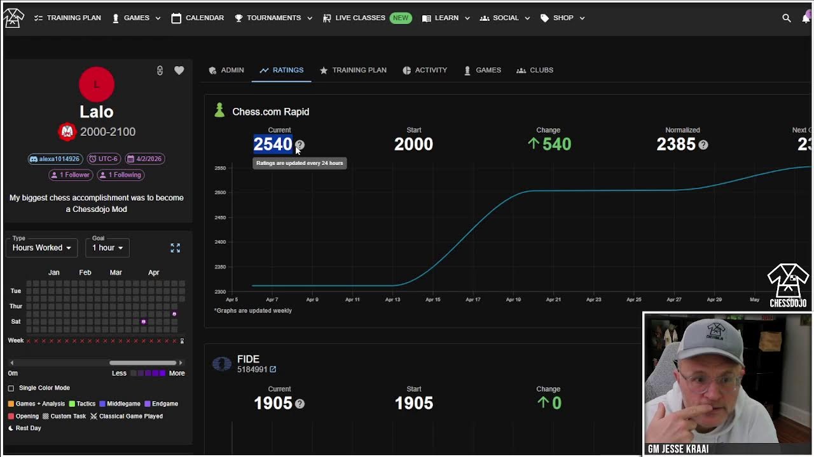Open the 1 Follower list
The image size is (814, 457).
[71, 175]
